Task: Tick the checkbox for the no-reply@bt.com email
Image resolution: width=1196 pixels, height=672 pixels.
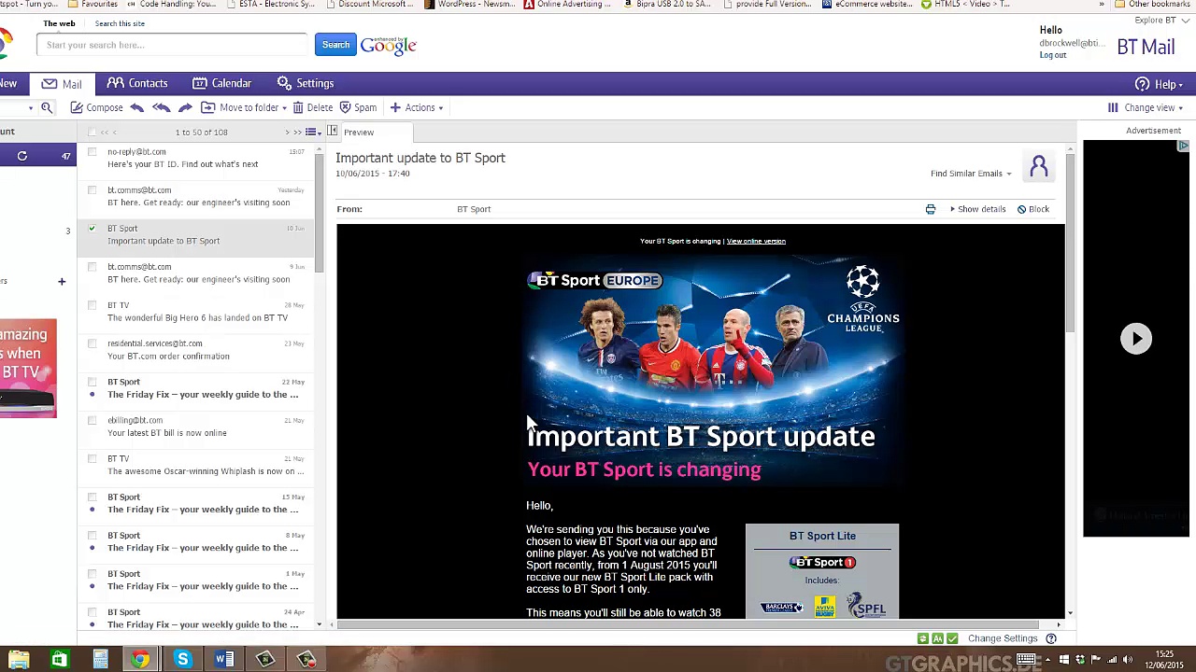Action: pyautogui.click(x=92, y=152)
